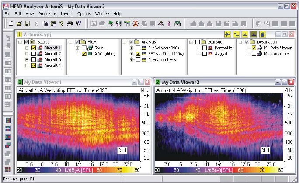The height and width of the screenshot is (183, 299).
Task: Click the New document icon
Action: [x=11, y=24]
